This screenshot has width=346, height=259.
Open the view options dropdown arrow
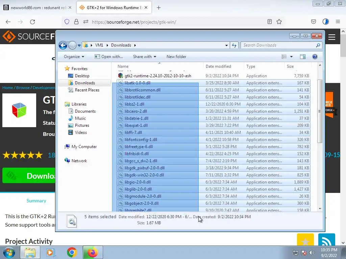coord(291,57)
